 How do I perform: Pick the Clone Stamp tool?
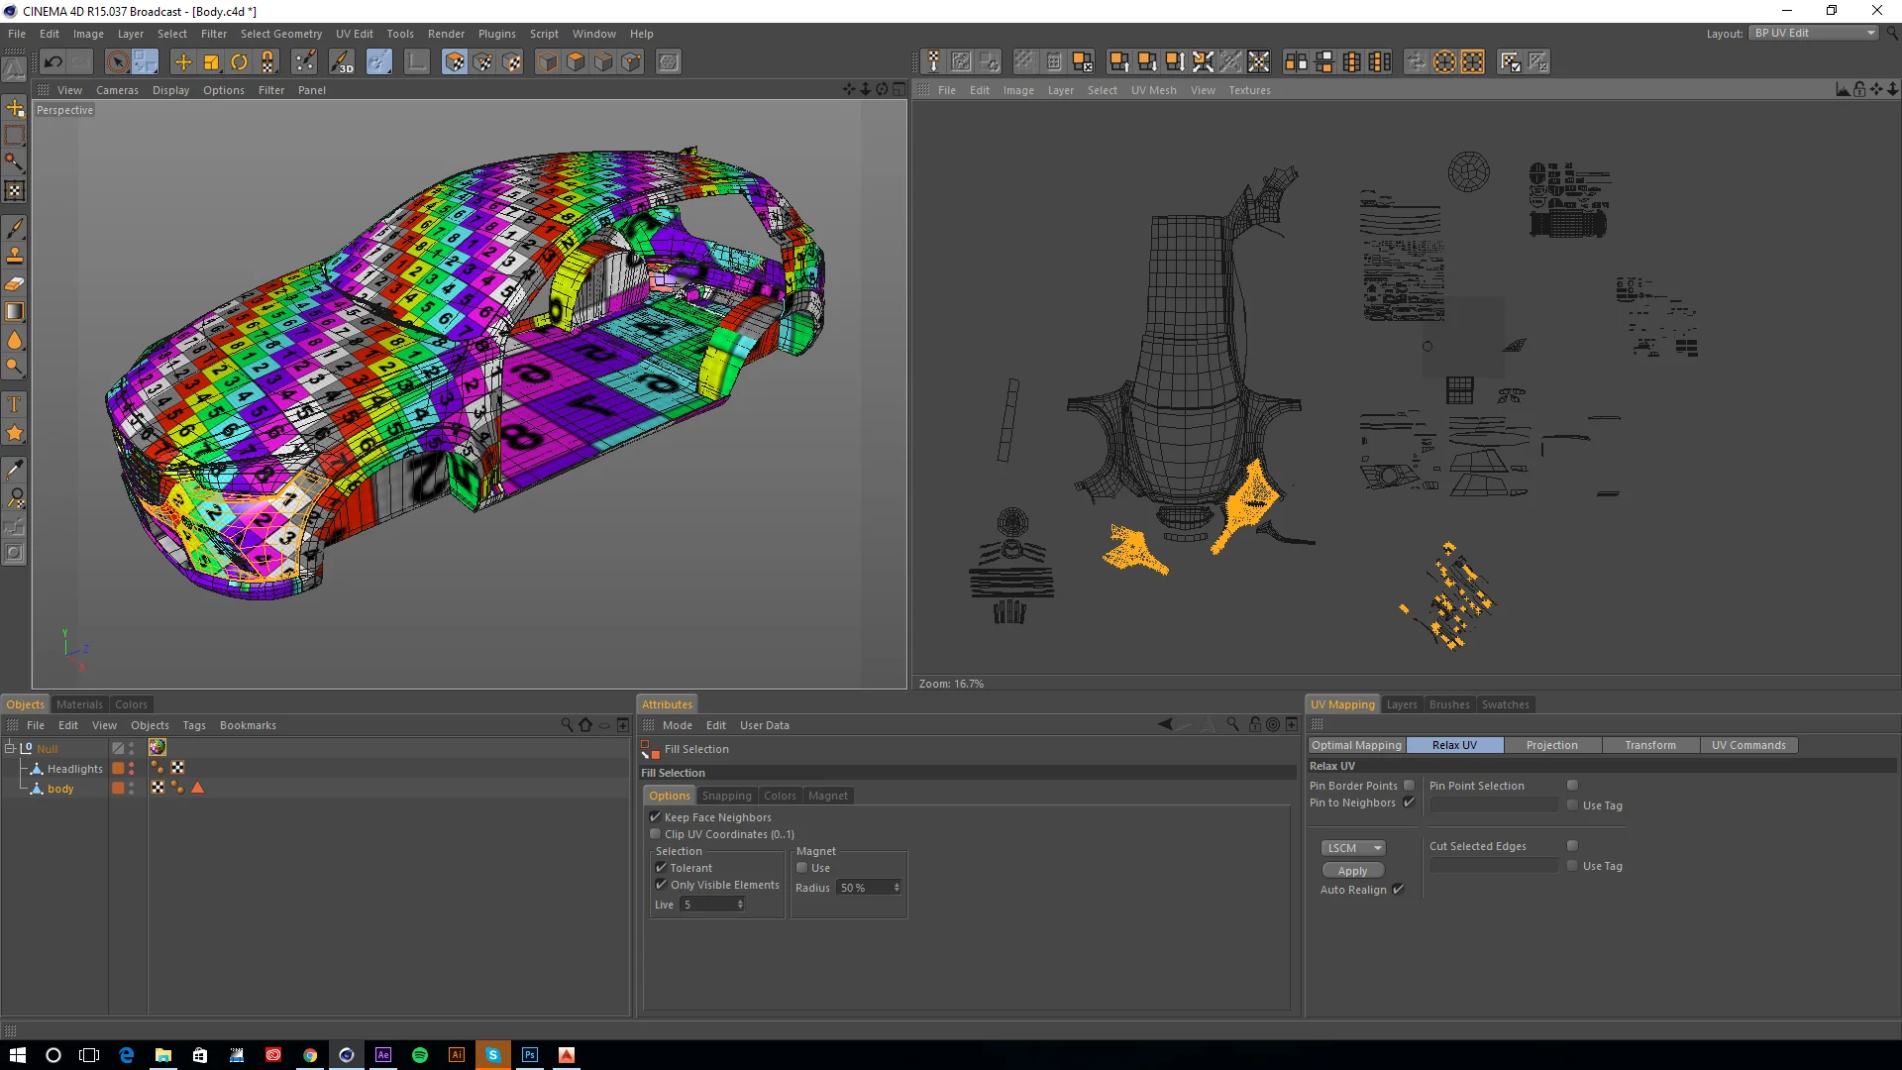pos(15,256)
